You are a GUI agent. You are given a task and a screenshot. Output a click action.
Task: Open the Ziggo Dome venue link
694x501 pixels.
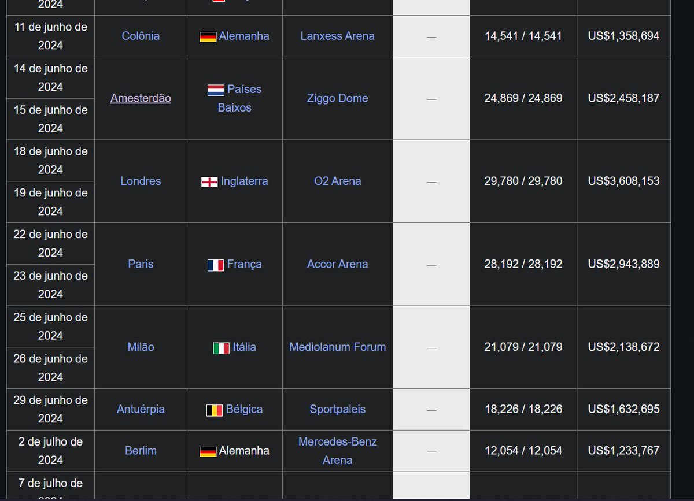tap(338, 98)
